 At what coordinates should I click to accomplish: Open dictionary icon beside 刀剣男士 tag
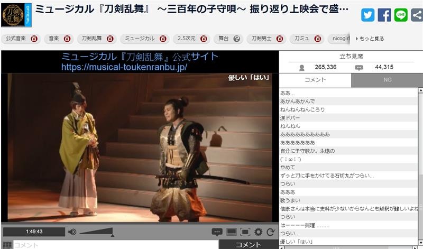[280, 39]
